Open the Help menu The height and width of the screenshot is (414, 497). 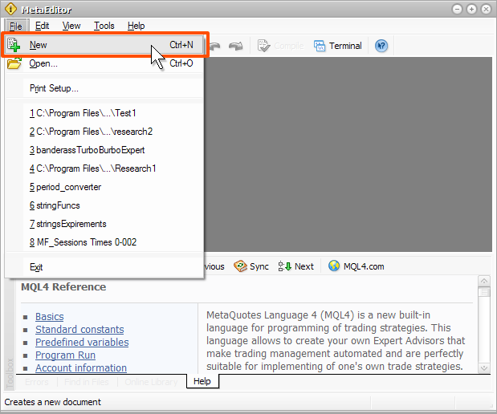point(136,26)
